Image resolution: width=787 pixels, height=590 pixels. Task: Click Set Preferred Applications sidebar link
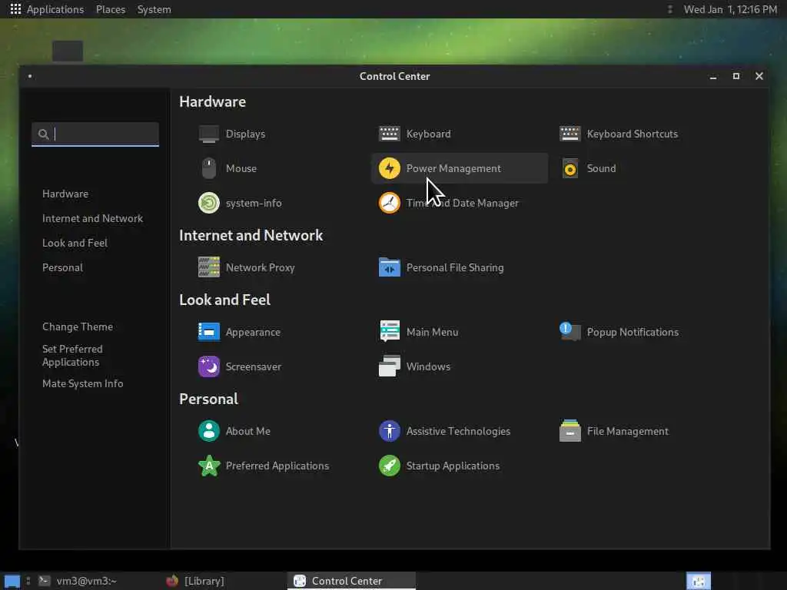tap(72, 355)
